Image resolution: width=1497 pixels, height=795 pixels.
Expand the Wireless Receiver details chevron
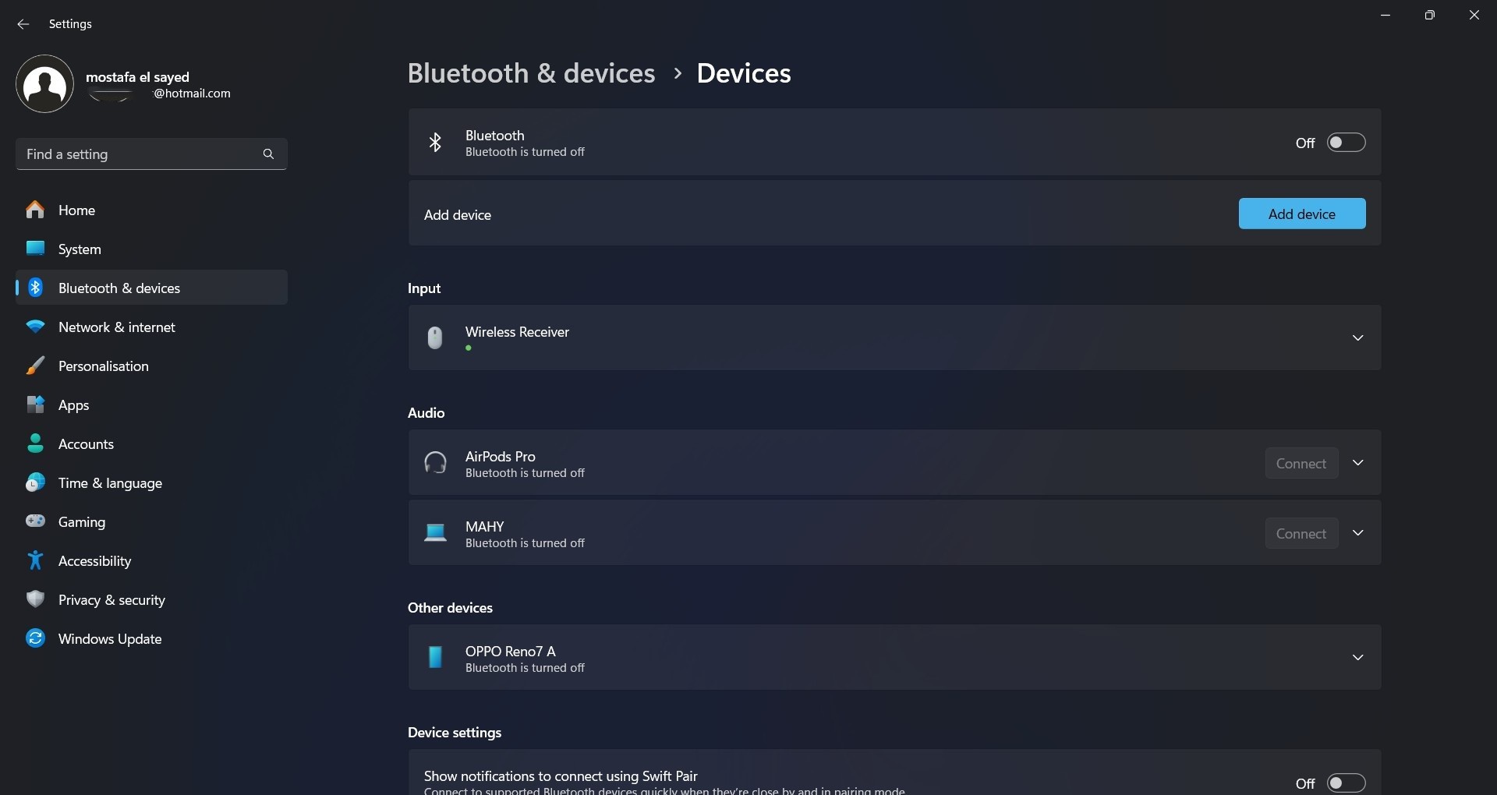pos(1357,337)
